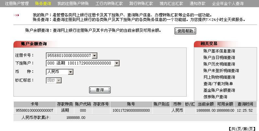Open 网上购物明细查询 link
The width and height of the screenshot is (259, 131).
pos(219,77)
